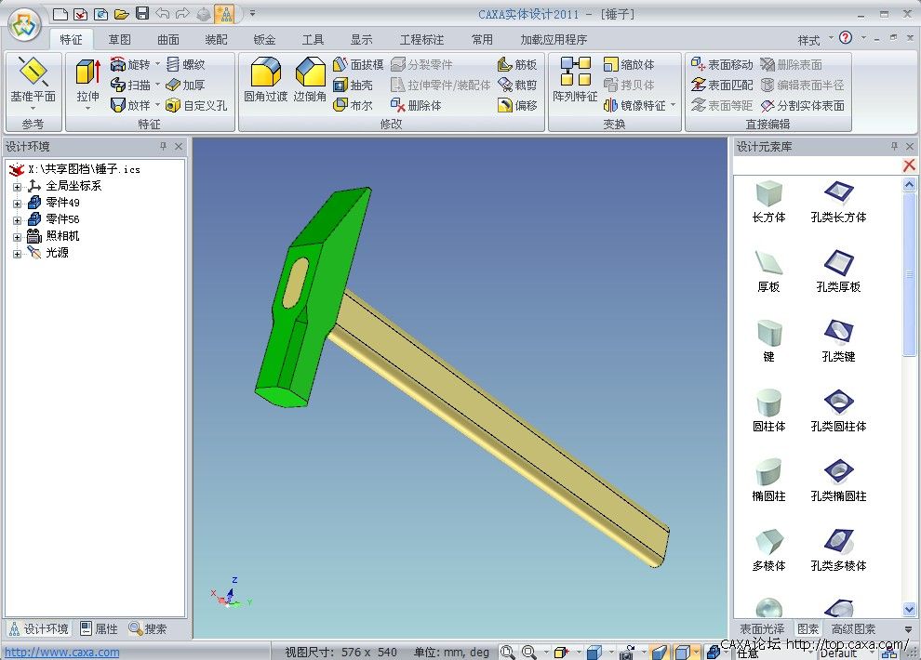Select the 放样 loft feature tool

(x=130, y=105)
